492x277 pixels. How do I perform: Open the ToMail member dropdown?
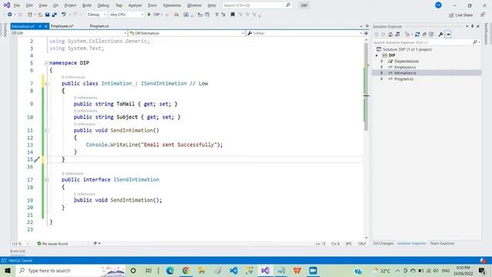(x=304, y=33)
